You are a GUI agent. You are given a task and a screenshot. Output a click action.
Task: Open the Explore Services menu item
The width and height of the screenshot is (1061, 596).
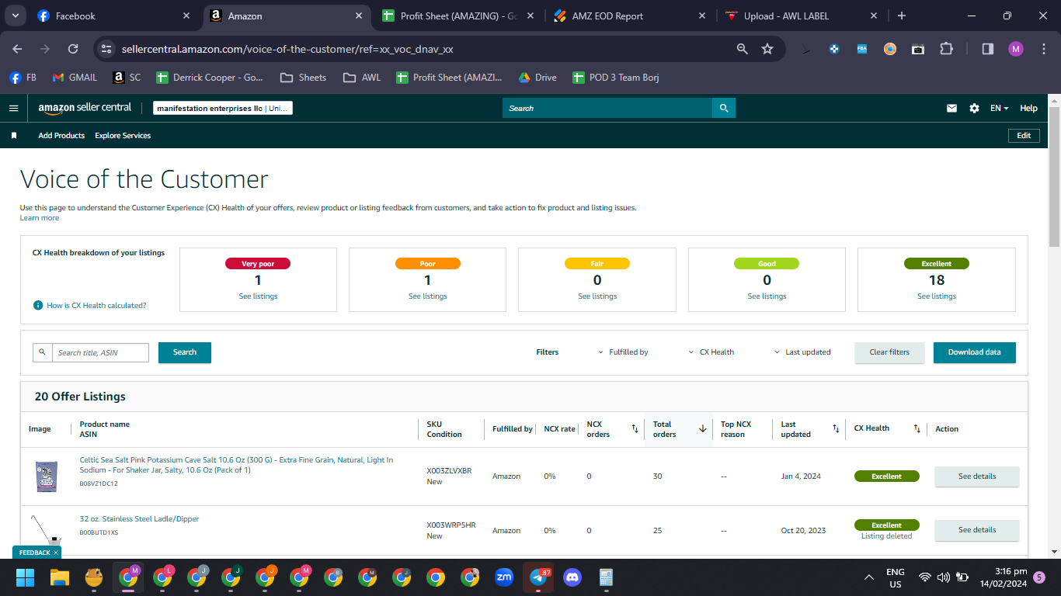coord(123,136)
